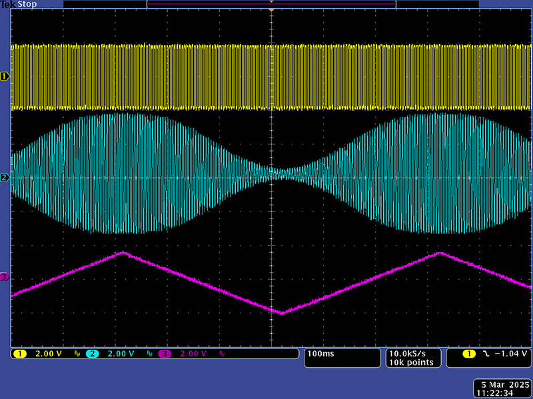Click the channel 2 2.00 V scale value

(121, 354)
